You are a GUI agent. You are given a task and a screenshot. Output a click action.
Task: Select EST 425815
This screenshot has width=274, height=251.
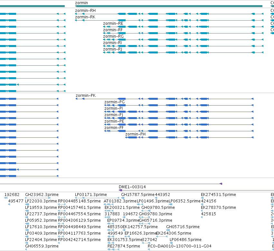click(209, 214)
